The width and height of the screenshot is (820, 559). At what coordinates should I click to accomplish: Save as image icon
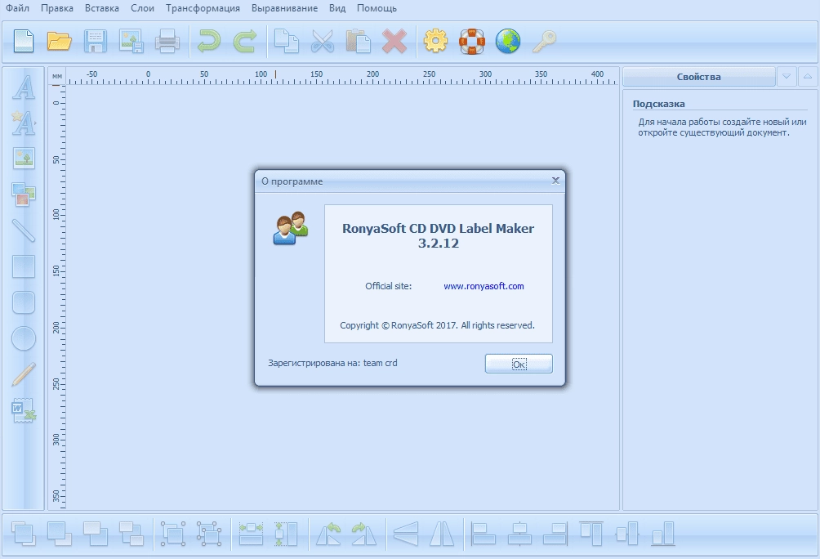pyautogui.click(x=131, y=41)
